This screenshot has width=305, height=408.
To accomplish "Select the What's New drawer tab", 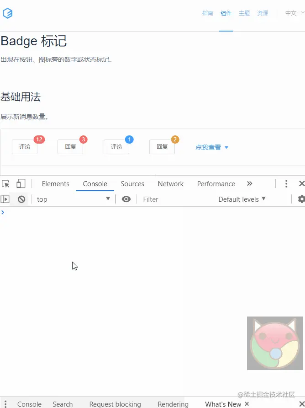I will click(223, 404).
